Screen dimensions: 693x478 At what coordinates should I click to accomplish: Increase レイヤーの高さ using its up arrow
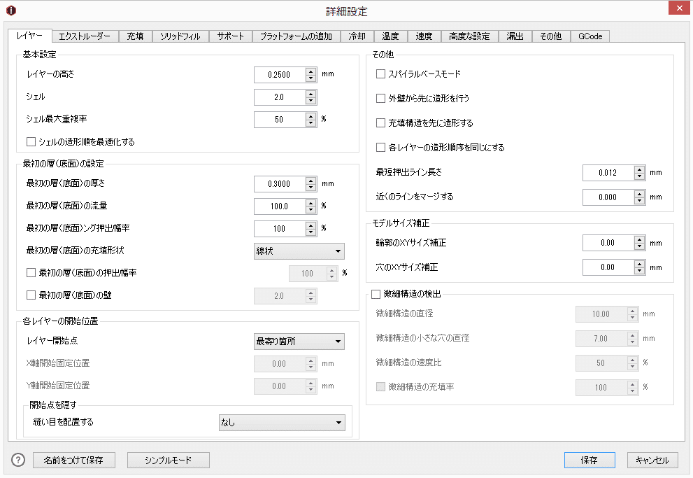310,71
